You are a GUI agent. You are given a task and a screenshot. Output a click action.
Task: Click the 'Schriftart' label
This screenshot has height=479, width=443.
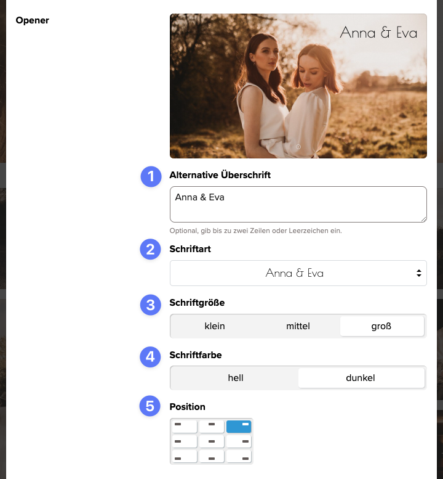[190, 249]
